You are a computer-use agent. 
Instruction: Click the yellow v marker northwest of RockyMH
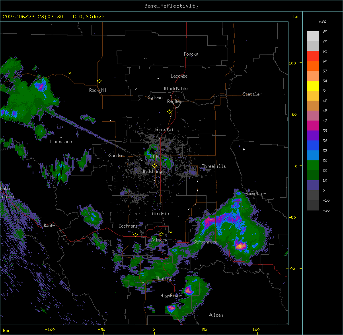[x=70, y=73]
